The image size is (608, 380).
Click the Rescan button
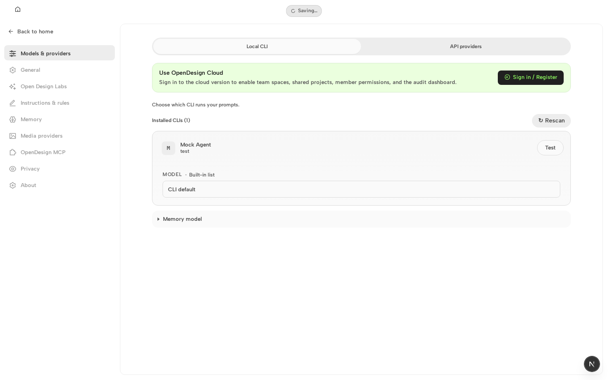pyautogui.click(x=551, y=121)
